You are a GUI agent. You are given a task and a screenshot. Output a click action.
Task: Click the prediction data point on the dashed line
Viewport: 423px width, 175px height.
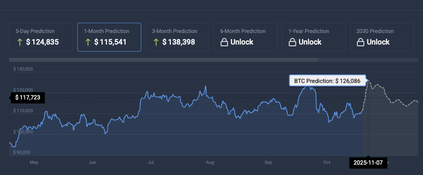pyautogui.click(x=368, y=80)
